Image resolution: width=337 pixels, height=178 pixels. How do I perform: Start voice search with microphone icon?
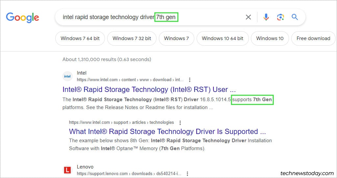(266, 17)
